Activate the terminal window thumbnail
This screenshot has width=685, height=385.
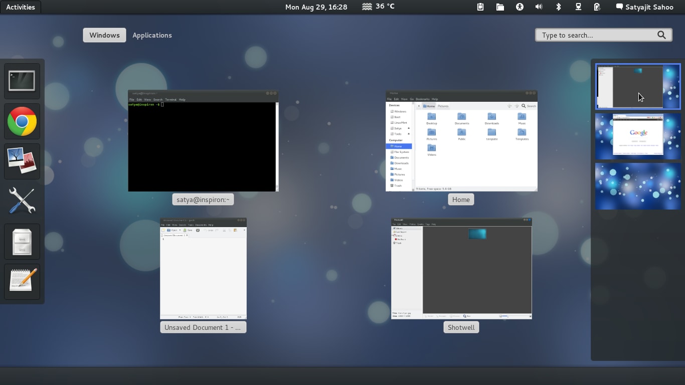[203, 141]
